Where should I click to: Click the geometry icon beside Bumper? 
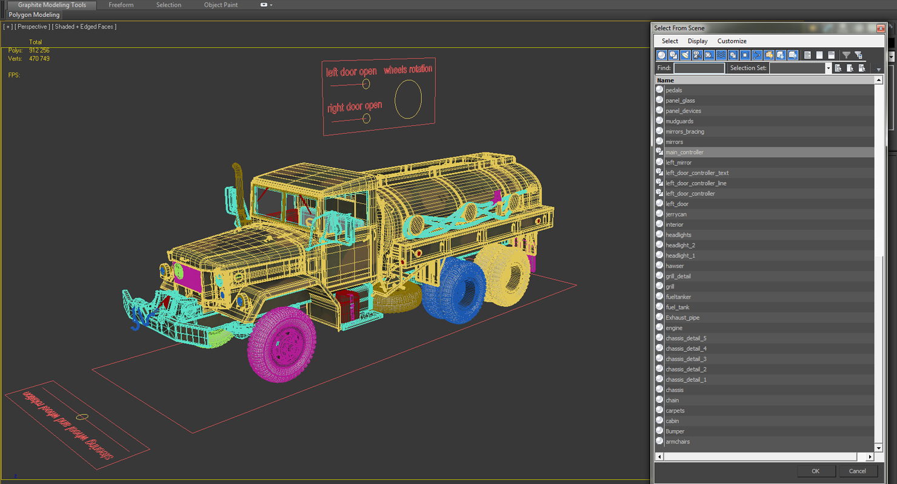[x=659, y=431]
